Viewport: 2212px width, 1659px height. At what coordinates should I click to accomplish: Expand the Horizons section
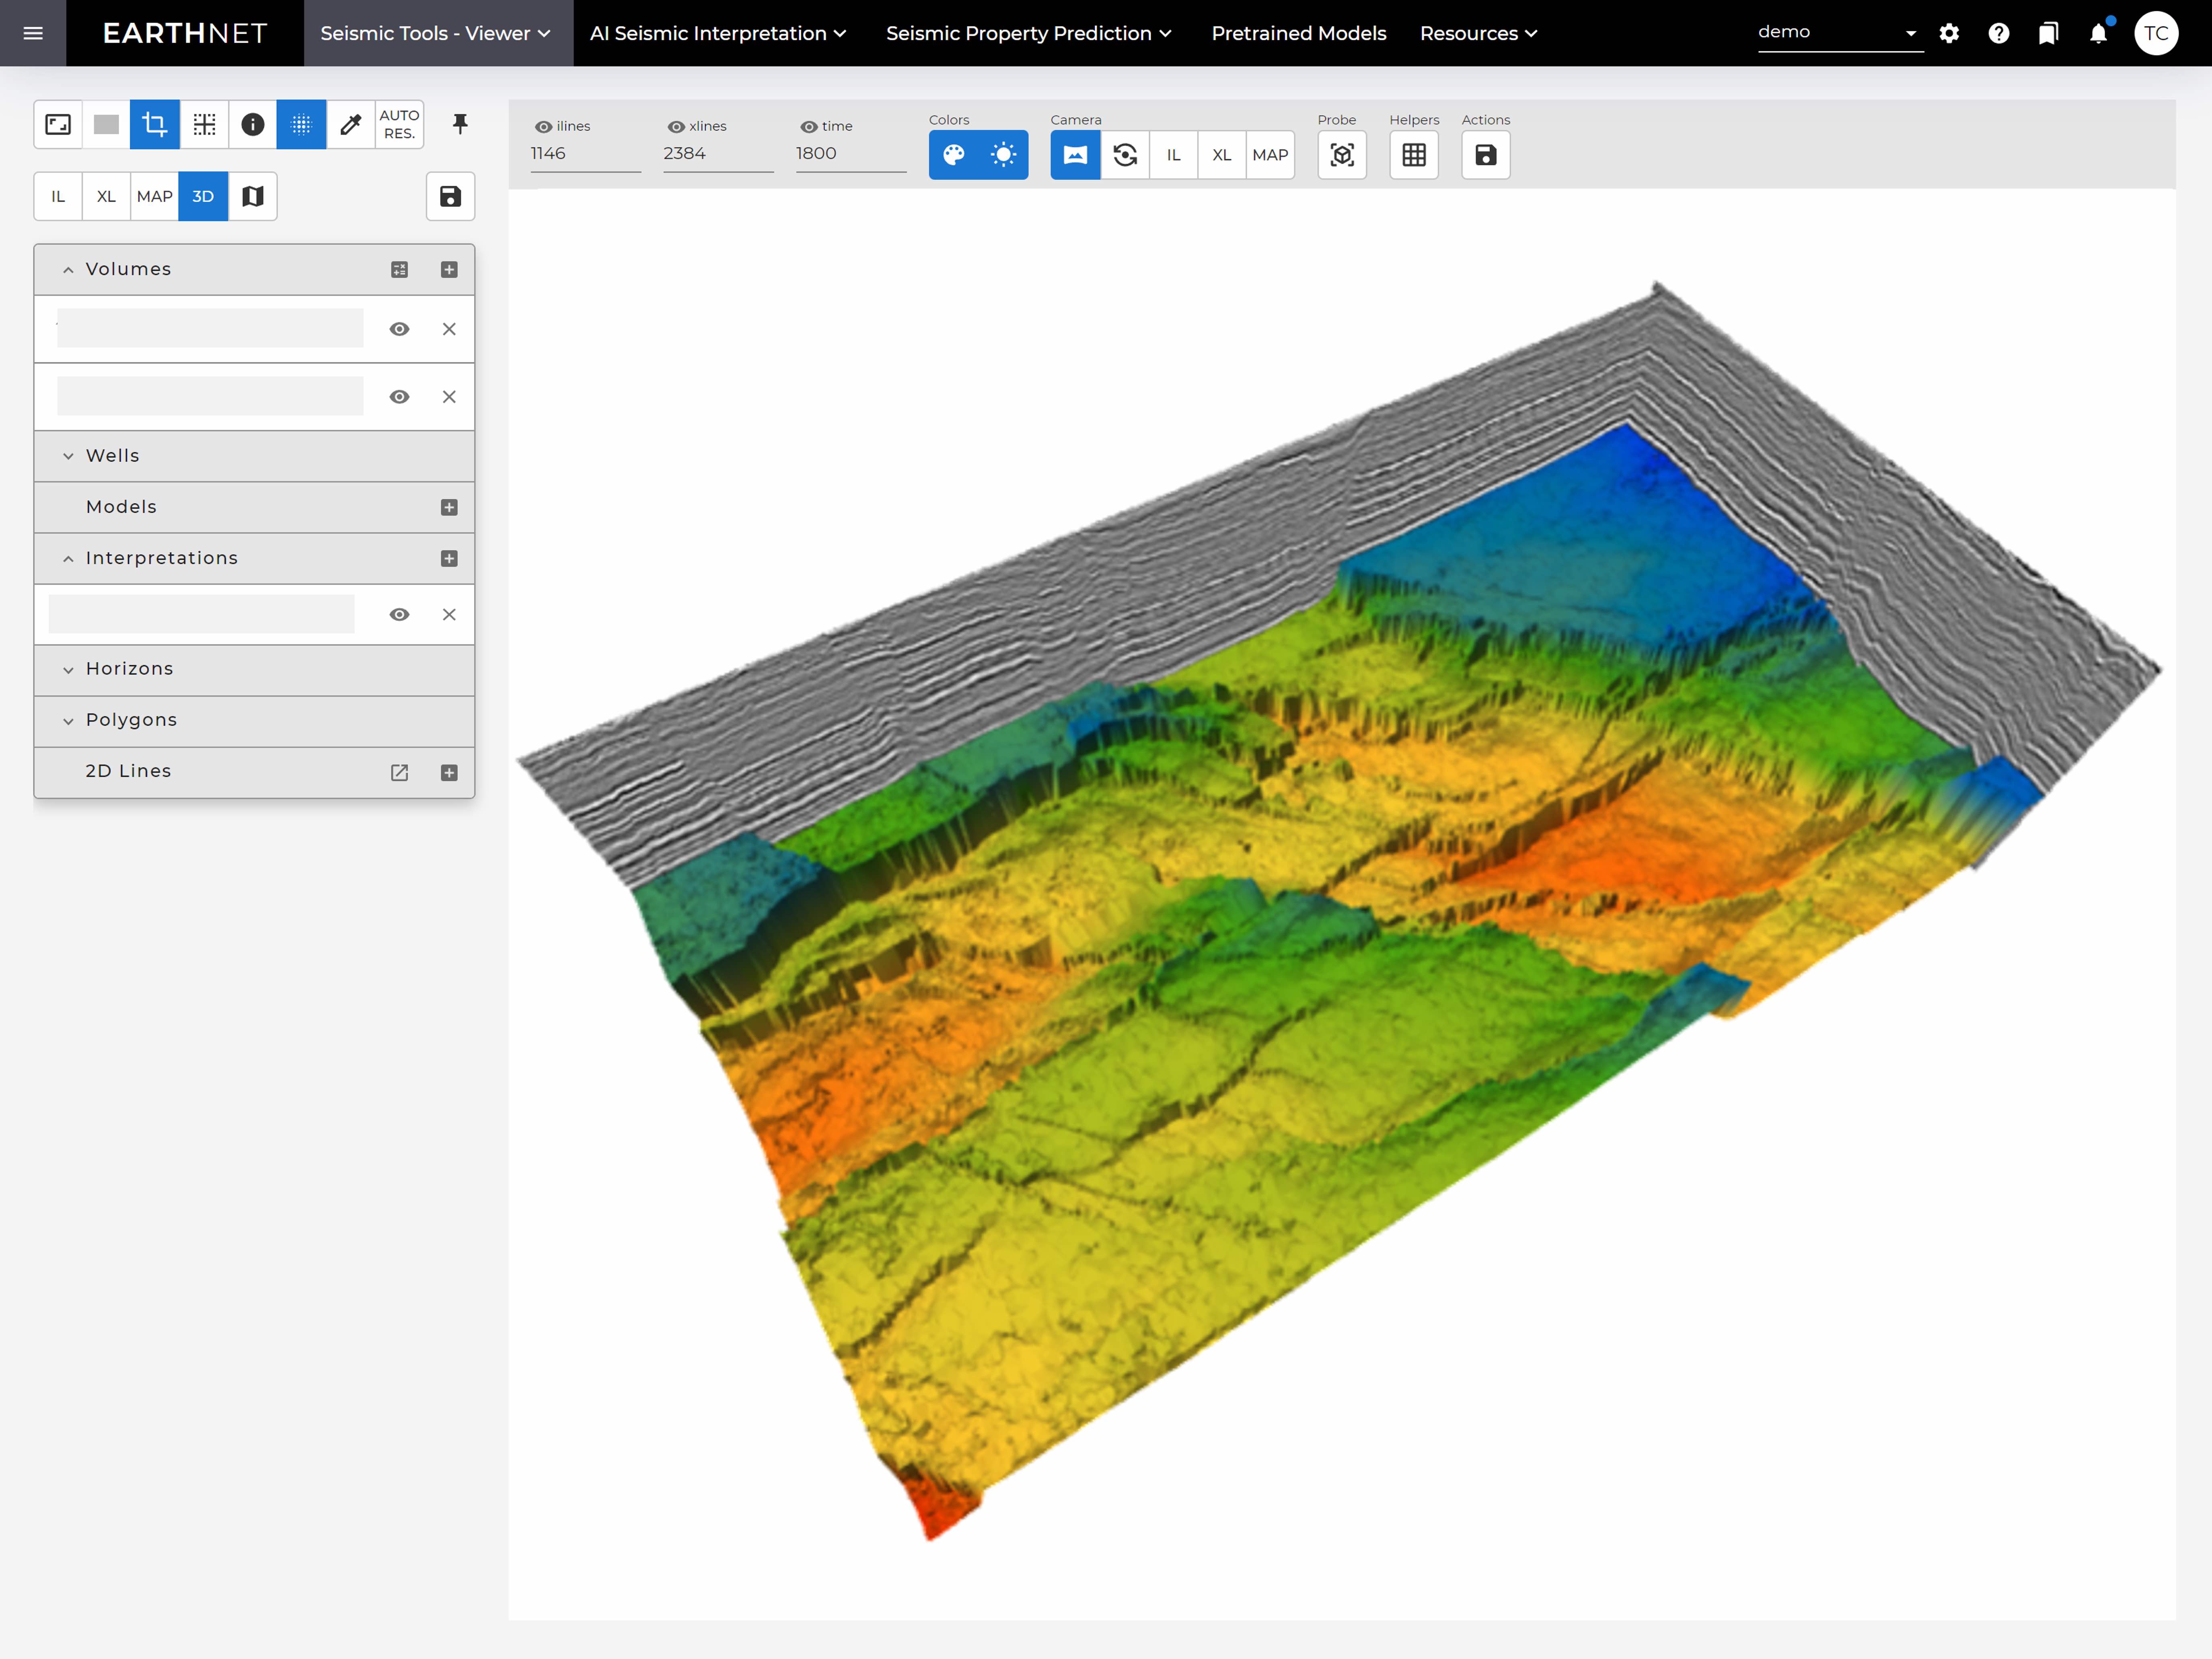coord(68,670)
